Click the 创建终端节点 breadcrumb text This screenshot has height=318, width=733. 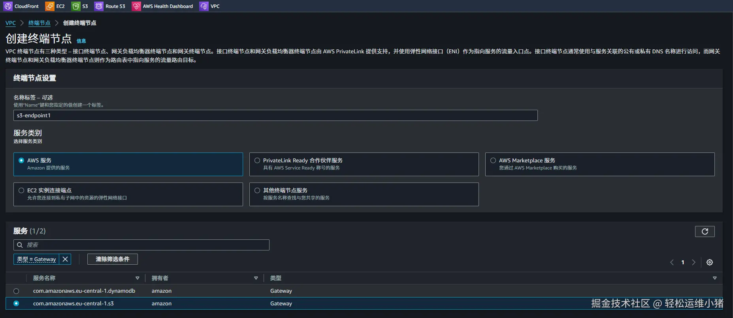click(x=80, y=23)
